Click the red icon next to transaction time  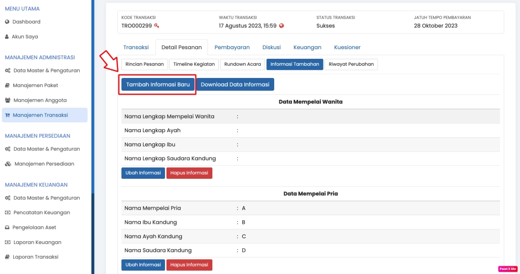click(x=281, y=26)
